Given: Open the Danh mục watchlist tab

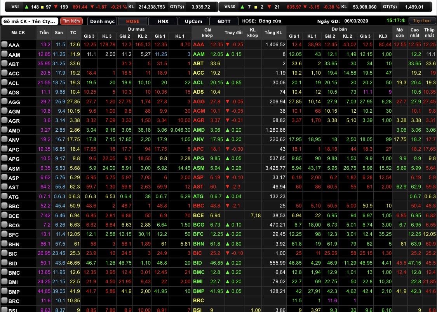Looking at the screenshot, I should 102,21.
